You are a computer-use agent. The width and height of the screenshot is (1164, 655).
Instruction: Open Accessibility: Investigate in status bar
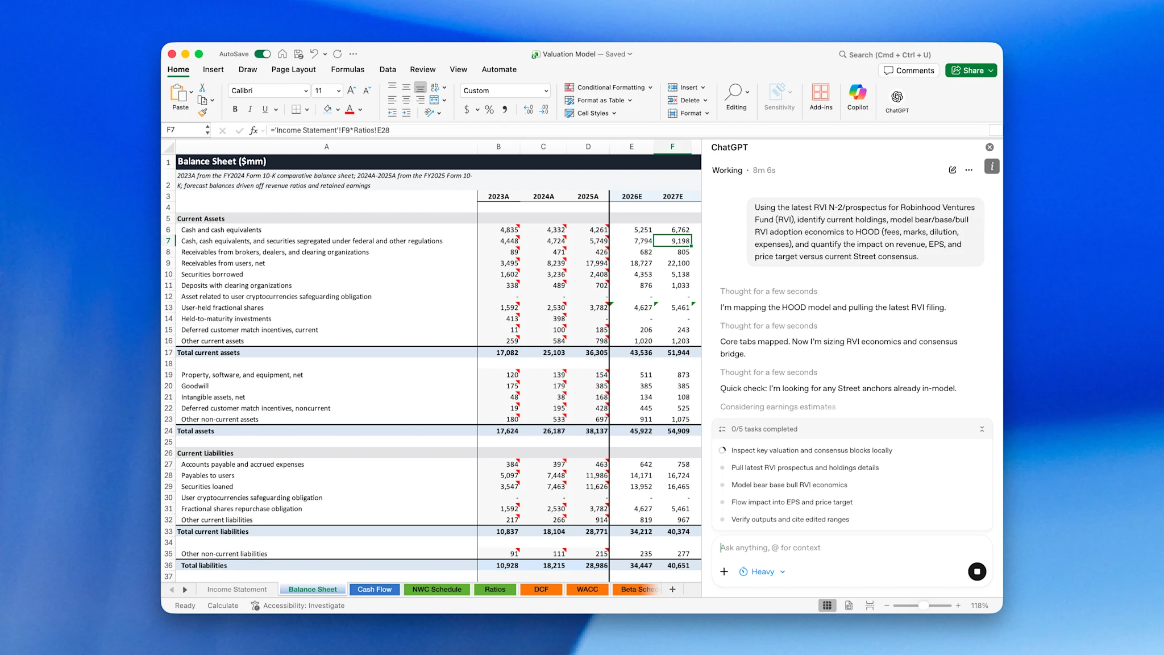(298, 606)
